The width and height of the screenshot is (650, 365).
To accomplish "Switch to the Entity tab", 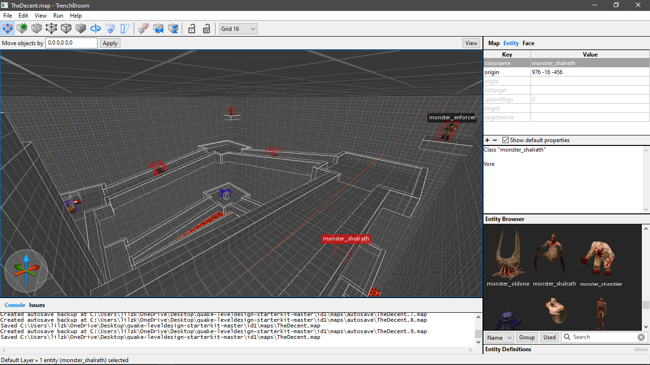I will [511, 43].
